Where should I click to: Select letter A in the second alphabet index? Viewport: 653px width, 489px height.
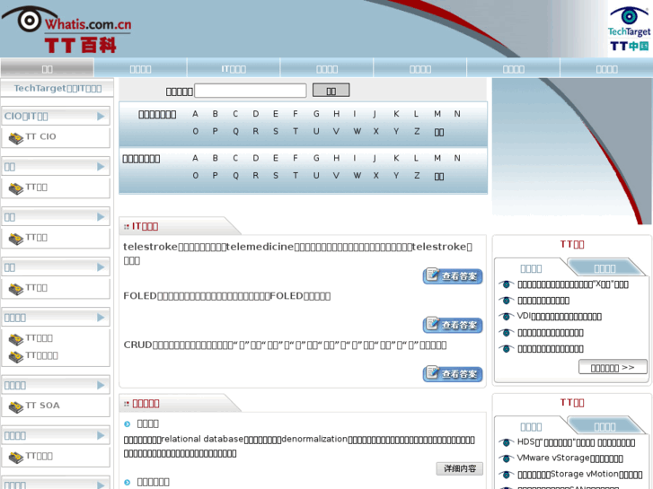(x=195, y=158)
